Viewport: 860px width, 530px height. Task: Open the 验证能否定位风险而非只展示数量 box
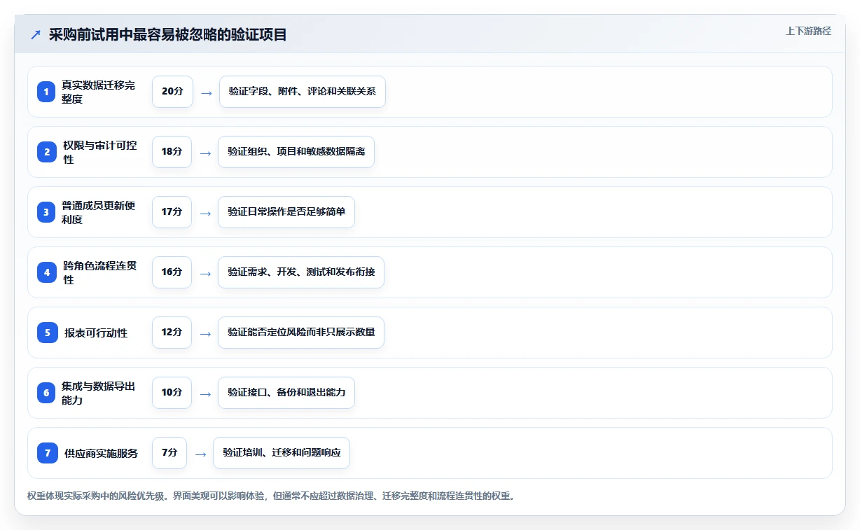click(301, 333)
